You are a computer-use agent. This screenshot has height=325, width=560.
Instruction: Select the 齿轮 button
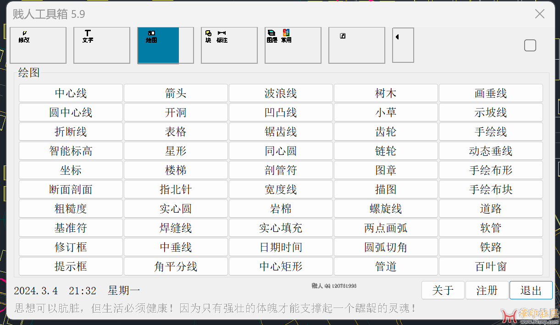[386, 132]
